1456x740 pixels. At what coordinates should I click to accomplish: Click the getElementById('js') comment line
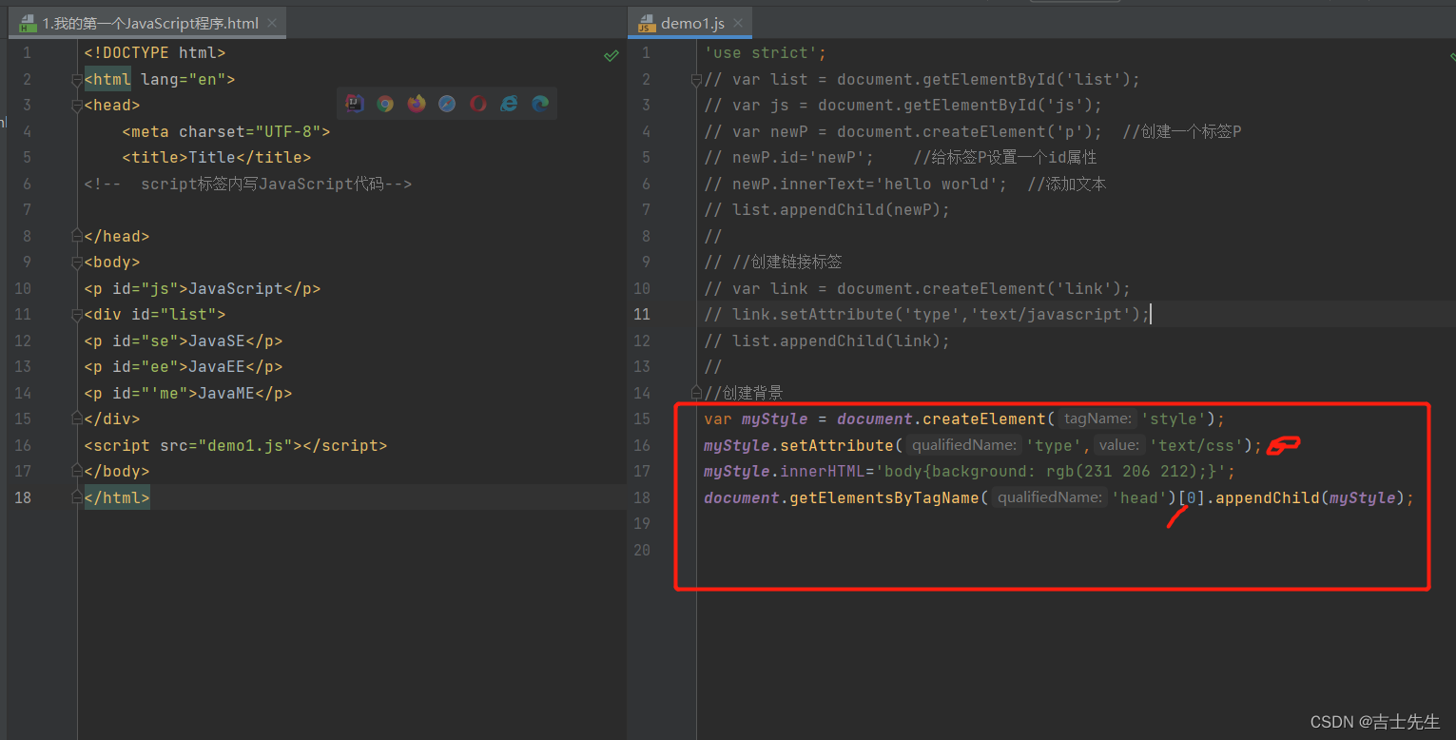click(x=903, y=106)
